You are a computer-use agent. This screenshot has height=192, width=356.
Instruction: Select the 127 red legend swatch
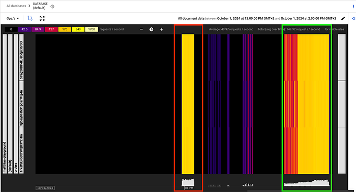pyautogui.click(x=51, y=29)
